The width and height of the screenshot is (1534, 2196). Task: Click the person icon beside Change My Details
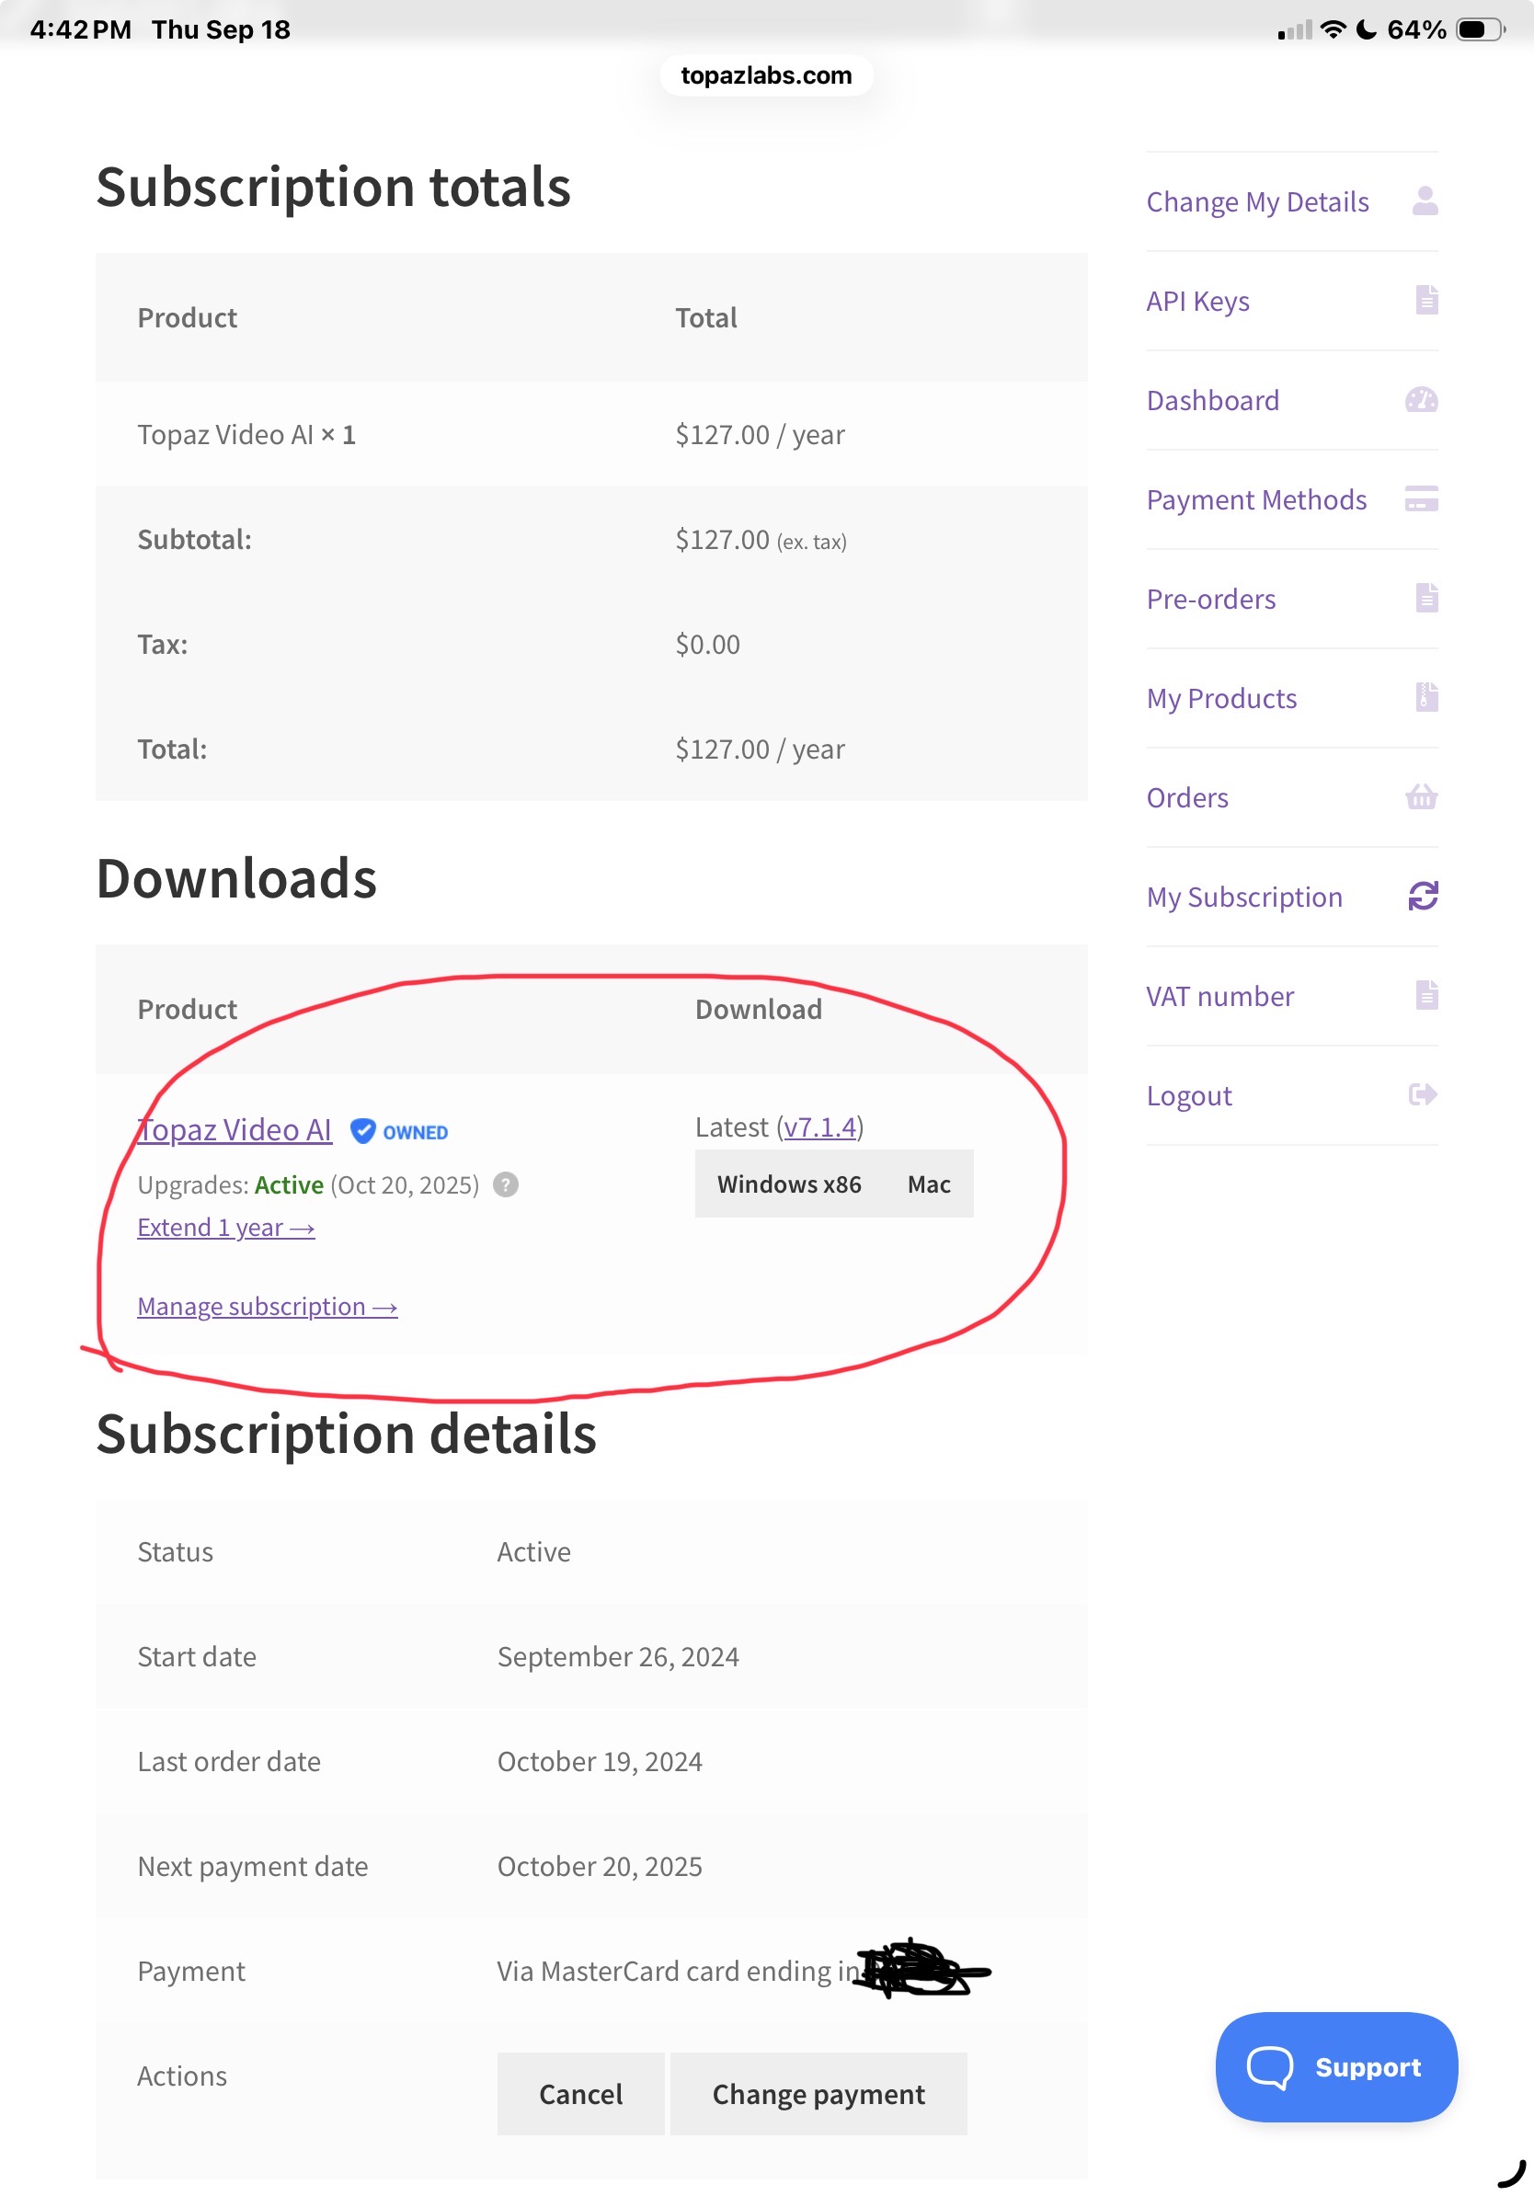(1424, 200)
